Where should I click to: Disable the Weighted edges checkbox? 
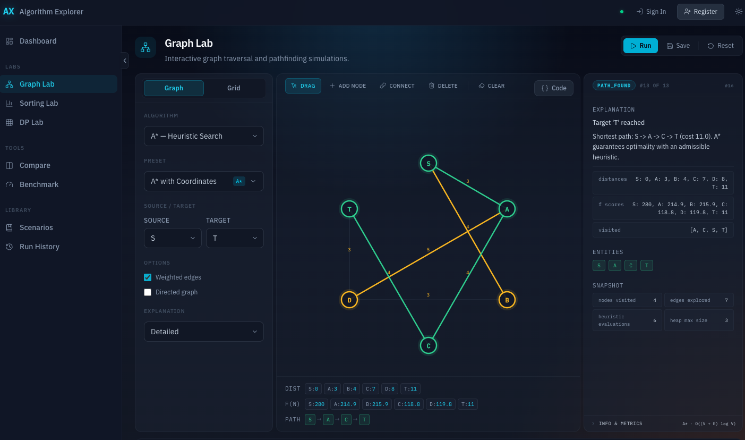(x=148, y=277)
